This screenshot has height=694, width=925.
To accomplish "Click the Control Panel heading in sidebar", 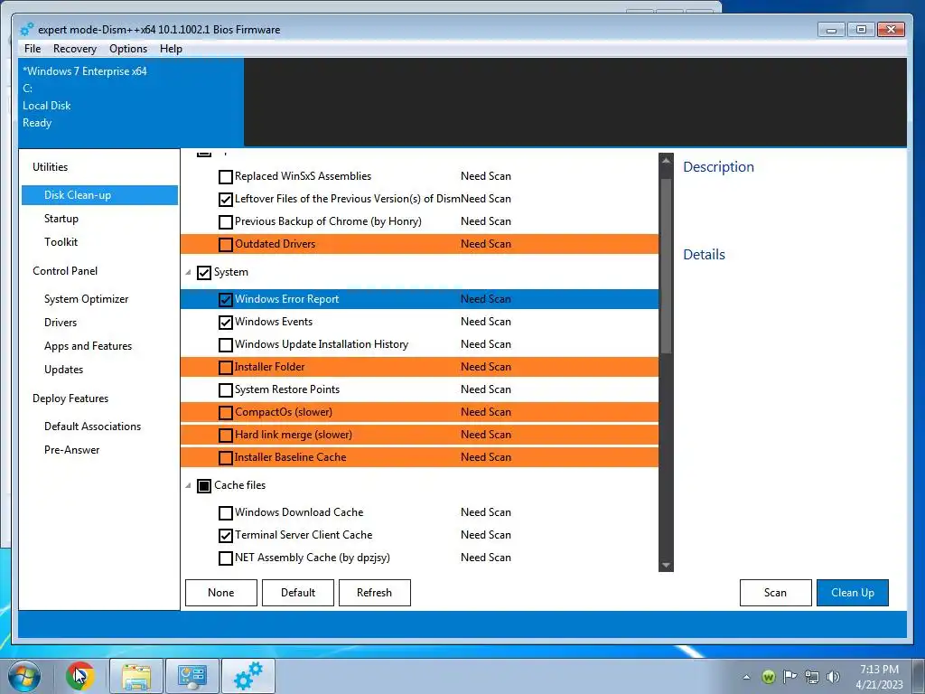I will pos(65,271).
